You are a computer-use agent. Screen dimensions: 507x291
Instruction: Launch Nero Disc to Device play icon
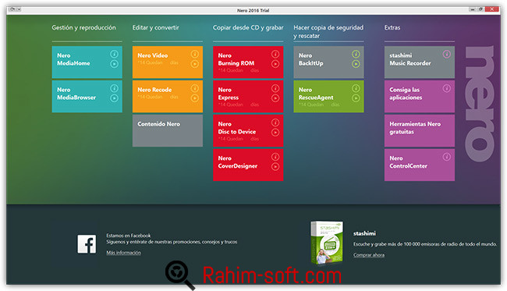pos(275,133)
